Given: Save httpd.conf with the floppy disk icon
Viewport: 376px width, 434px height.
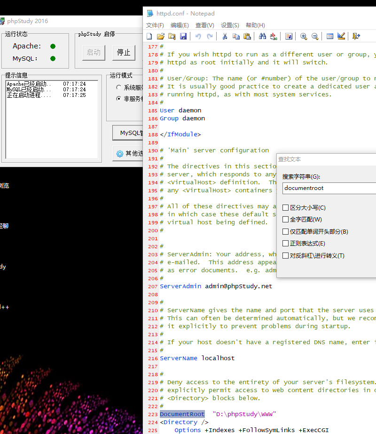Looking at the screenshot, I should click(183, 36).
